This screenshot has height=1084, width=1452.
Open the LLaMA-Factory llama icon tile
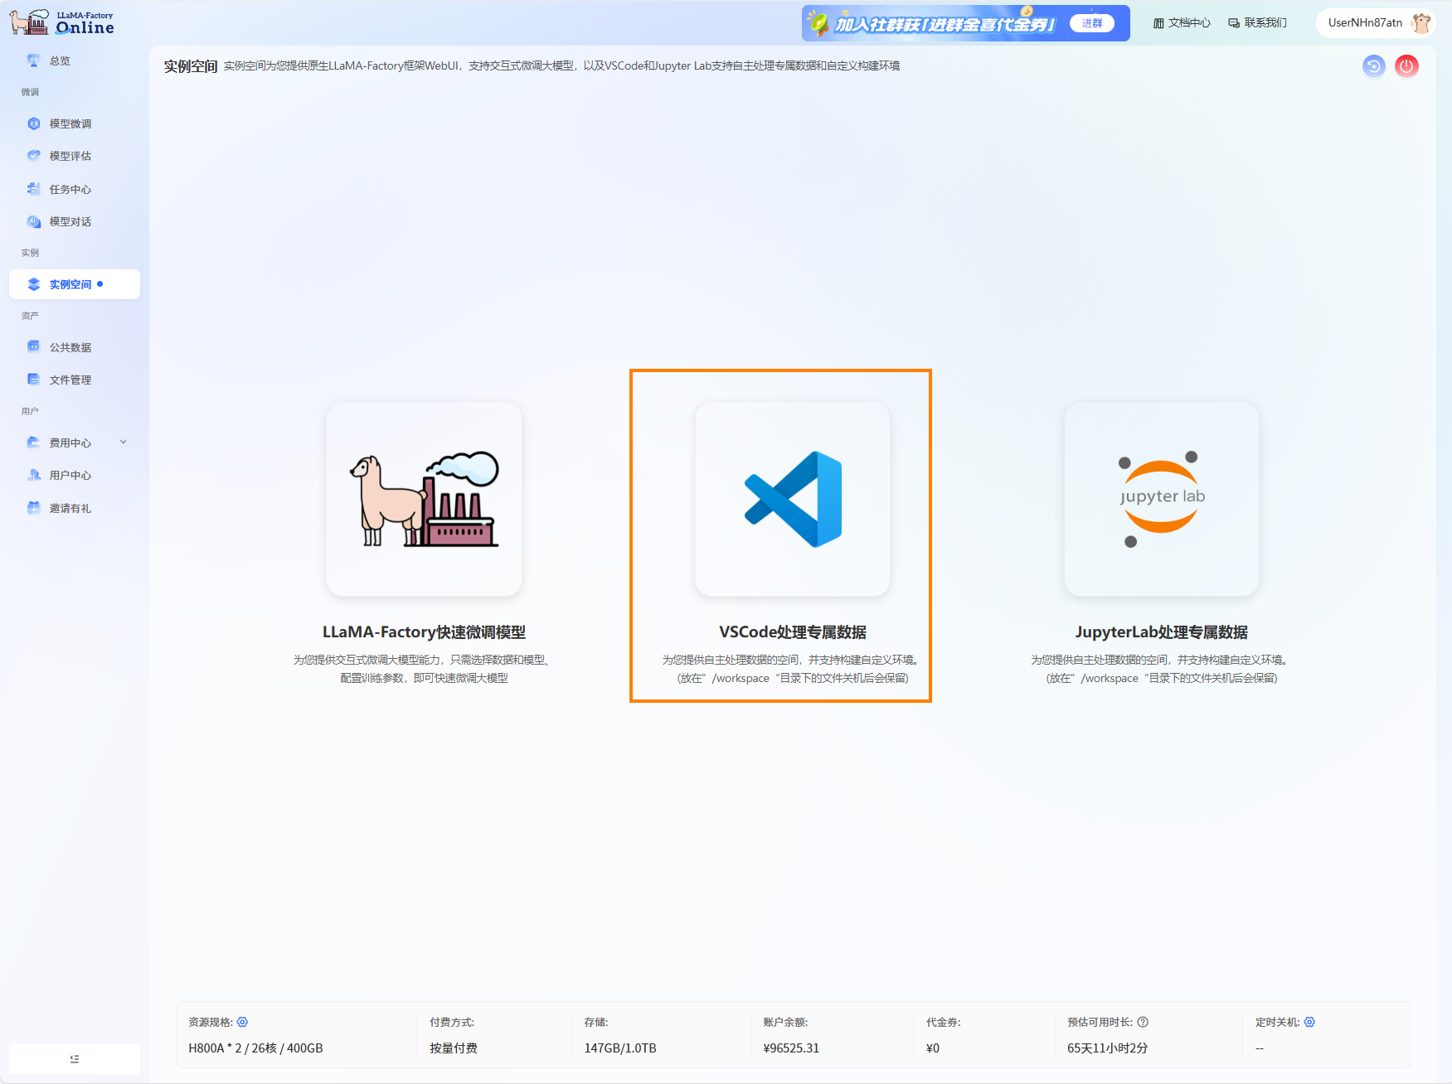click(x=424, y=499)
